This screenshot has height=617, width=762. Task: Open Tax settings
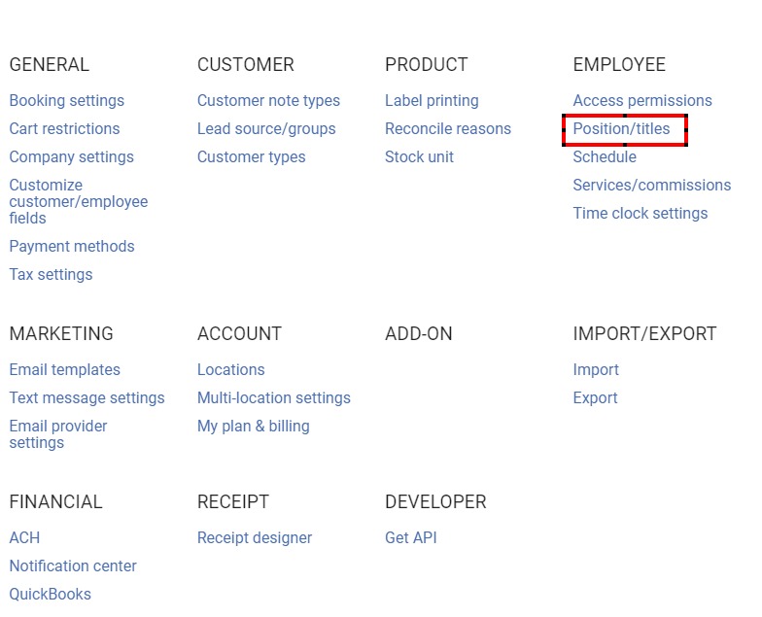pos(51,275)
